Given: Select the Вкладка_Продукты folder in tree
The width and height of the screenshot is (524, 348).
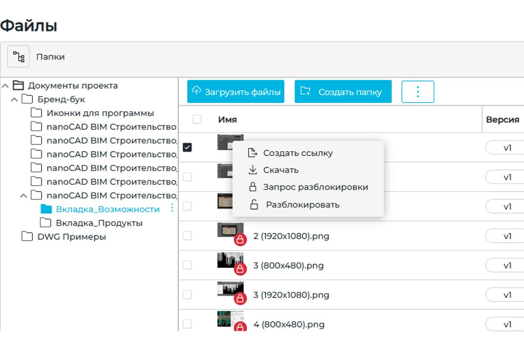Looking at the screenshot, I should coord(99,223).
